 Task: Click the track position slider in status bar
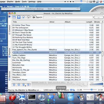click(x=90, y=90)
